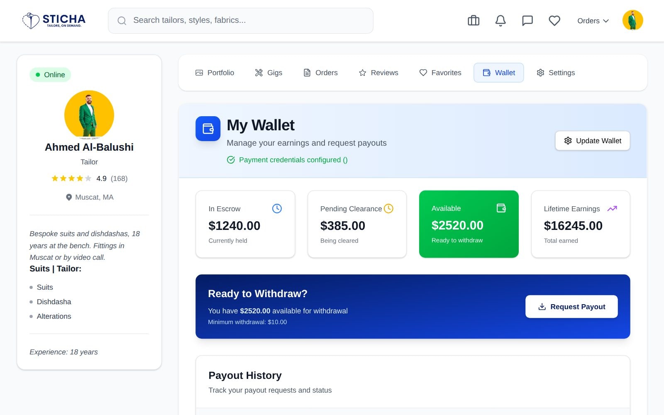
Task: Open the Settings tab
Action: [556, 73]
